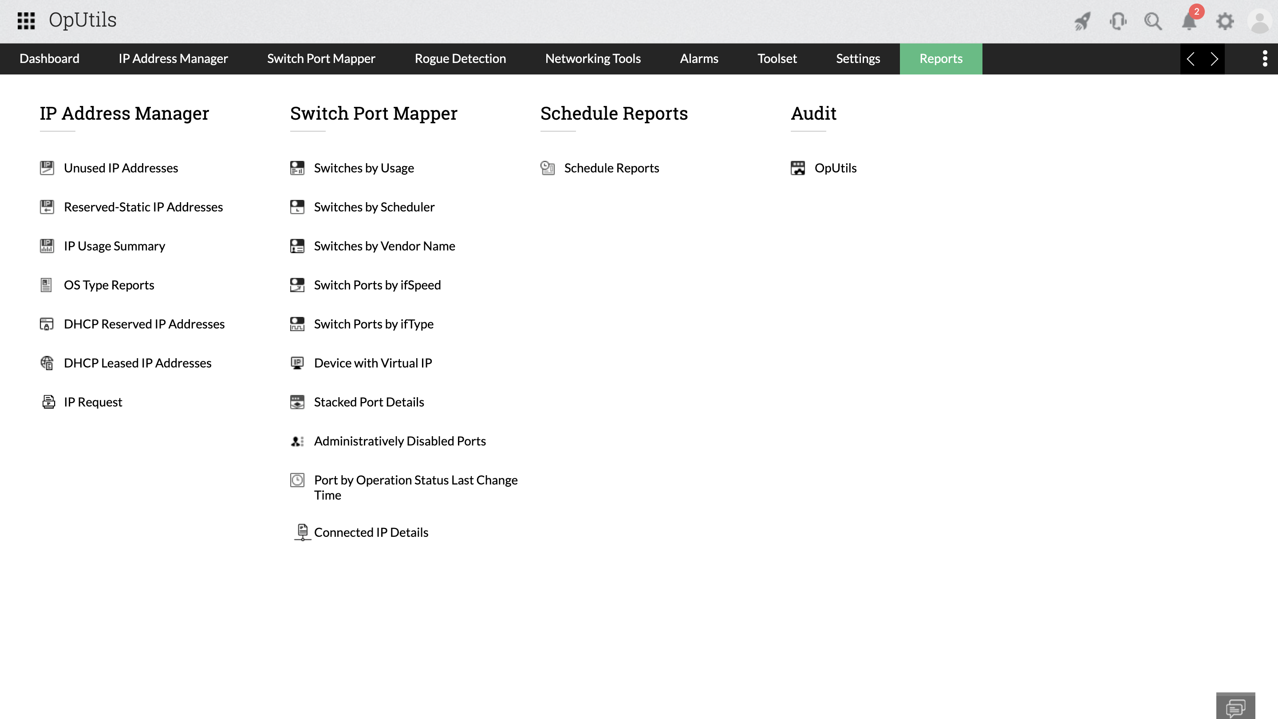Viewport: 1278px width, 719px height.
Task: Toggle backward navigation arrow
Action: pyautogui.click(x=1191, y=59)
